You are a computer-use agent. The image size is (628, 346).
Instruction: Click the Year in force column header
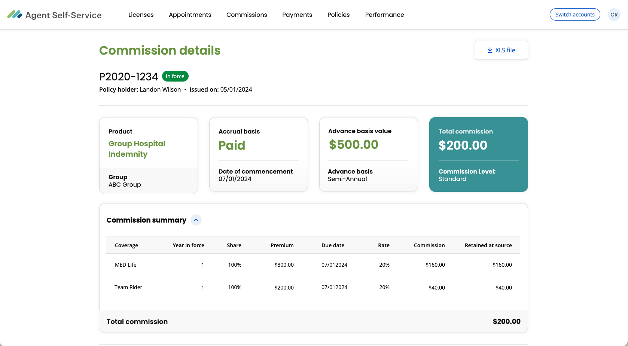pos(189,245)
